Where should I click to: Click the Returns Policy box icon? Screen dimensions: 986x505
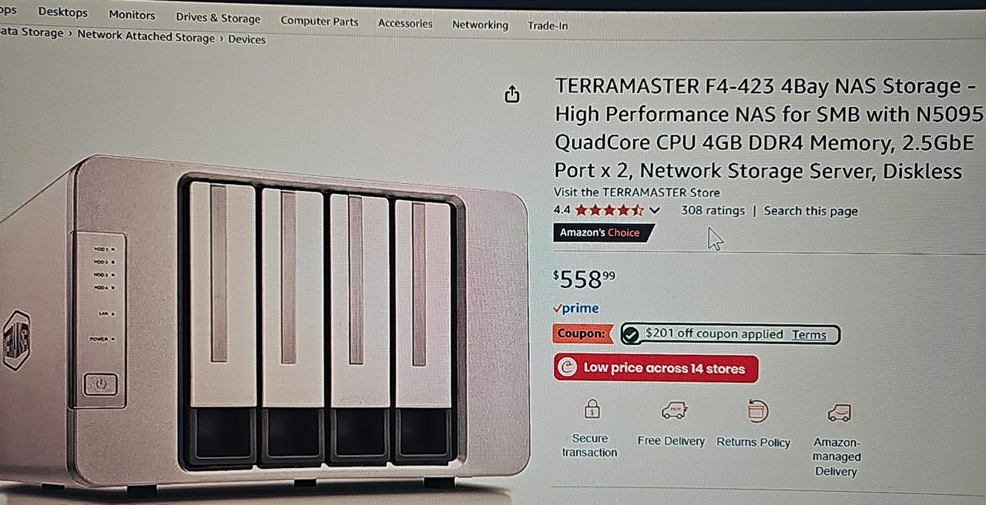coord(758,411)
